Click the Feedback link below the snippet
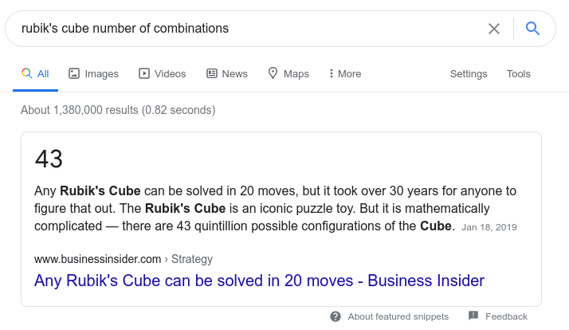569x330 pixels. (506, 316)
